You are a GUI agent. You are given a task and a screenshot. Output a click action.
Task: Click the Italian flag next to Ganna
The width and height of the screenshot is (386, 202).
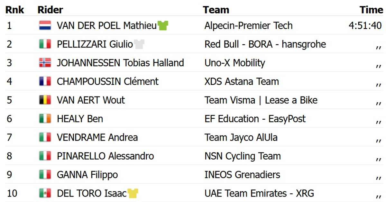(x=45, y=175)
